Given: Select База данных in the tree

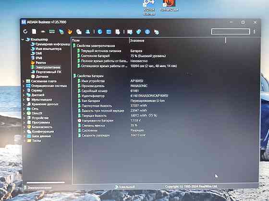Looking at the screenshot, I should click(41, 136).
